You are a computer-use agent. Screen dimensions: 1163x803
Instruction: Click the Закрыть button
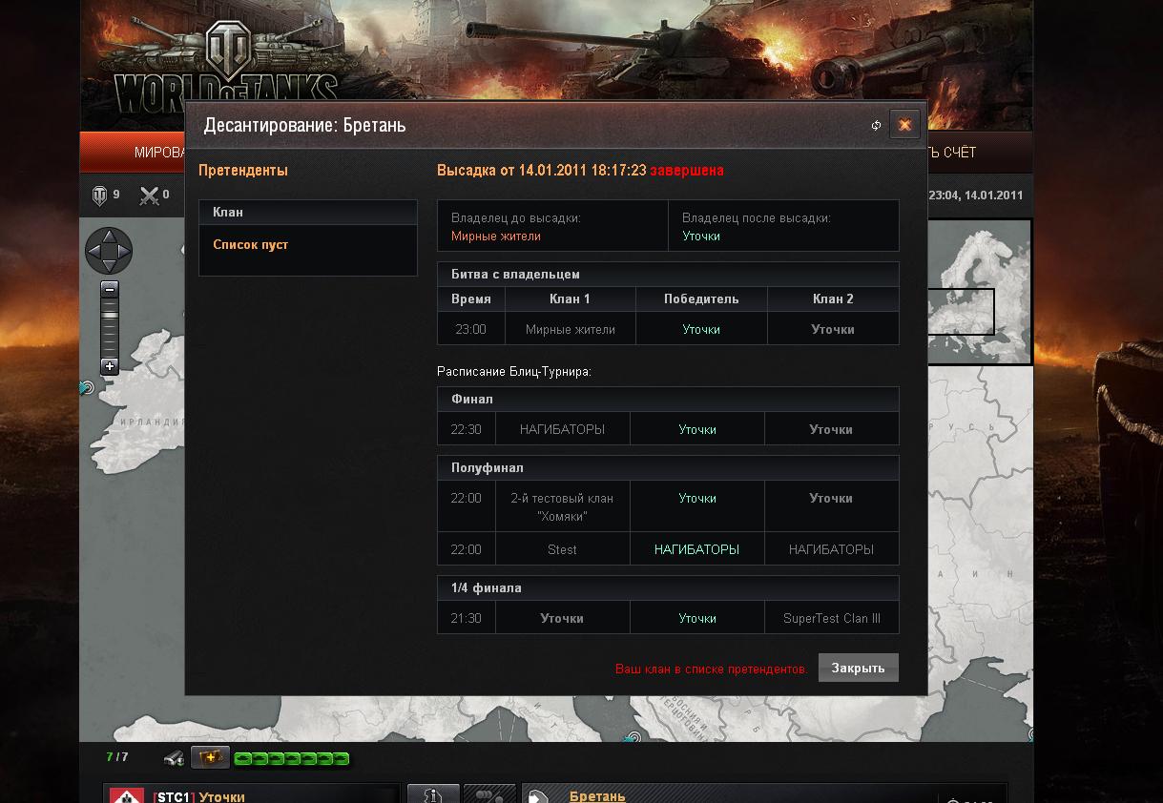click(x=858, y=668)
